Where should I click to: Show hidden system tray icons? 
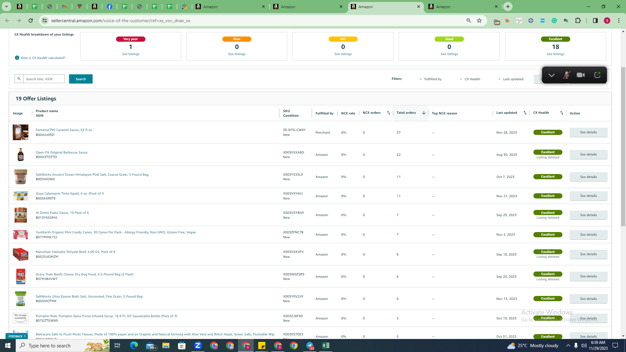click(568, 345)
